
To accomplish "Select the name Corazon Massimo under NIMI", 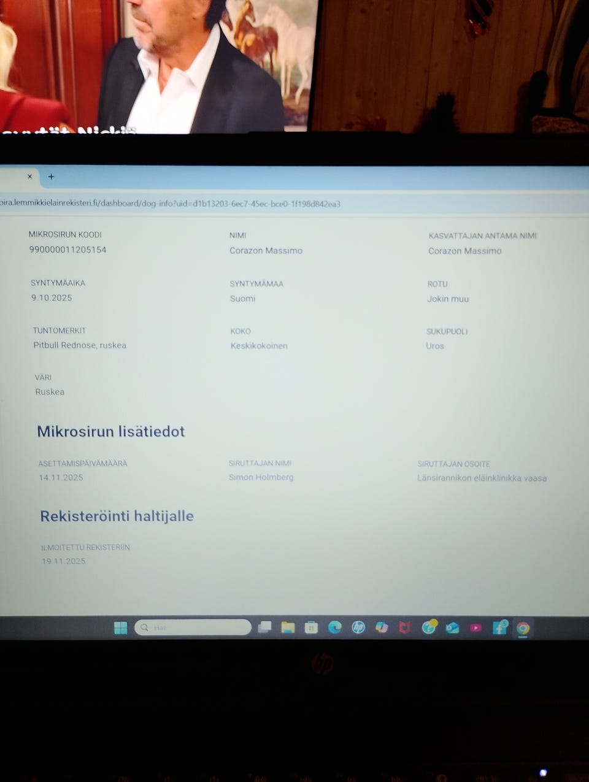I will click(266, 250).
